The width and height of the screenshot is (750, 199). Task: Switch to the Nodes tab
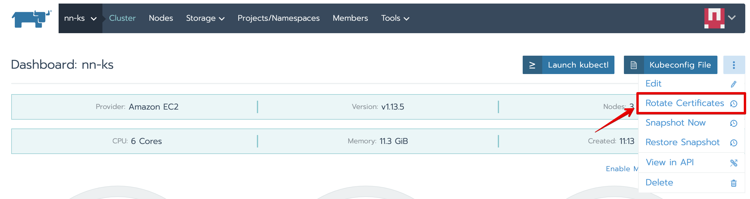click(x=161, y=18)
